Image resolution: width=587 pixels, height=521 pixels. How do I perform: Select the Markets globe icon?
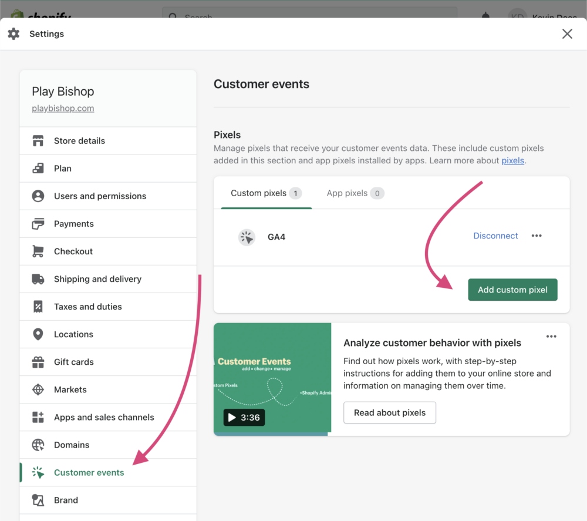(x=38, y=389)
